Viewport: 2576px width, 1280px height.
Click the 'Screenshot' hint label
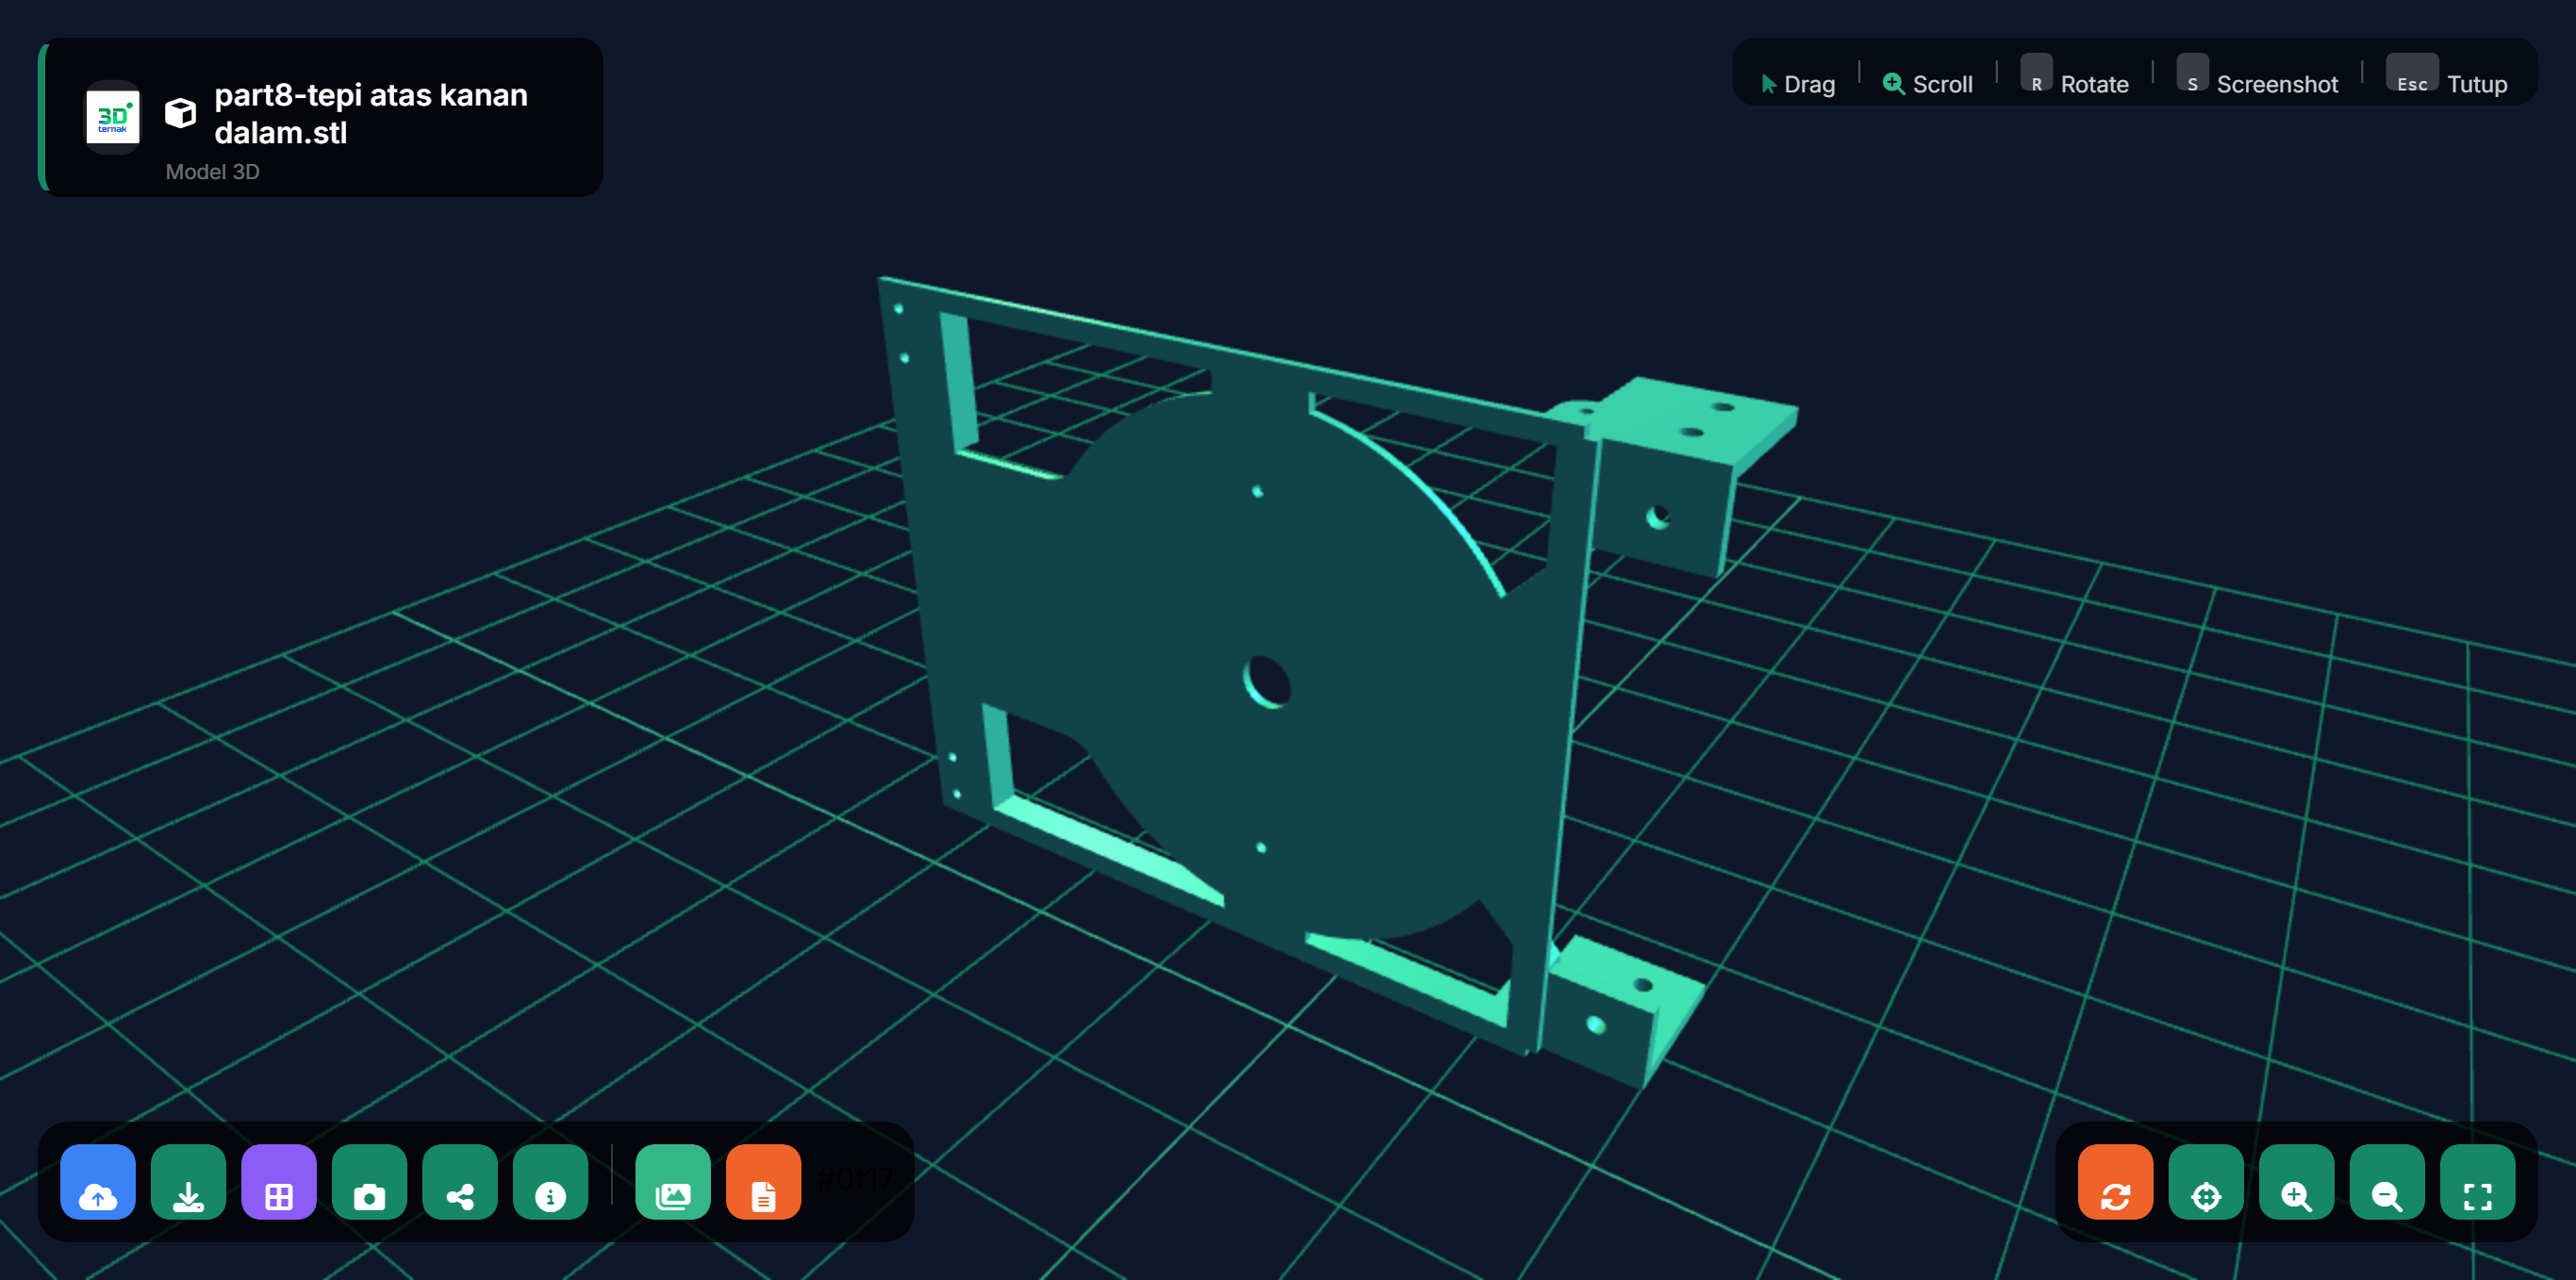click(x=2277, y=85)
